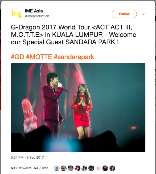Open the #GD hashtag
Viewport: 156px width, 174px height.
(x=18, y=57)
